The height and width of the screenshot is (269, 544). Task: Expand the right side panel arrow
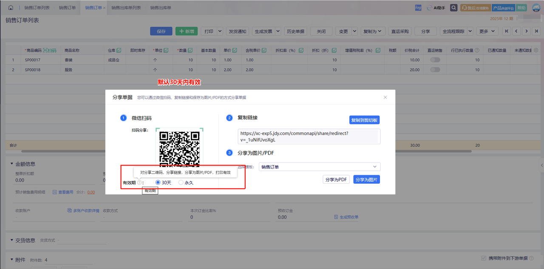[542, 165]
